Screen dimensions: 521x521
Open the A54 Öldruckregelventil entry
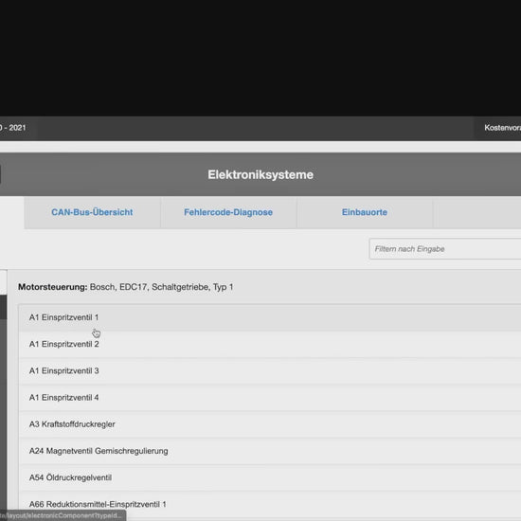pyautogui.click(x=270, y=477)
